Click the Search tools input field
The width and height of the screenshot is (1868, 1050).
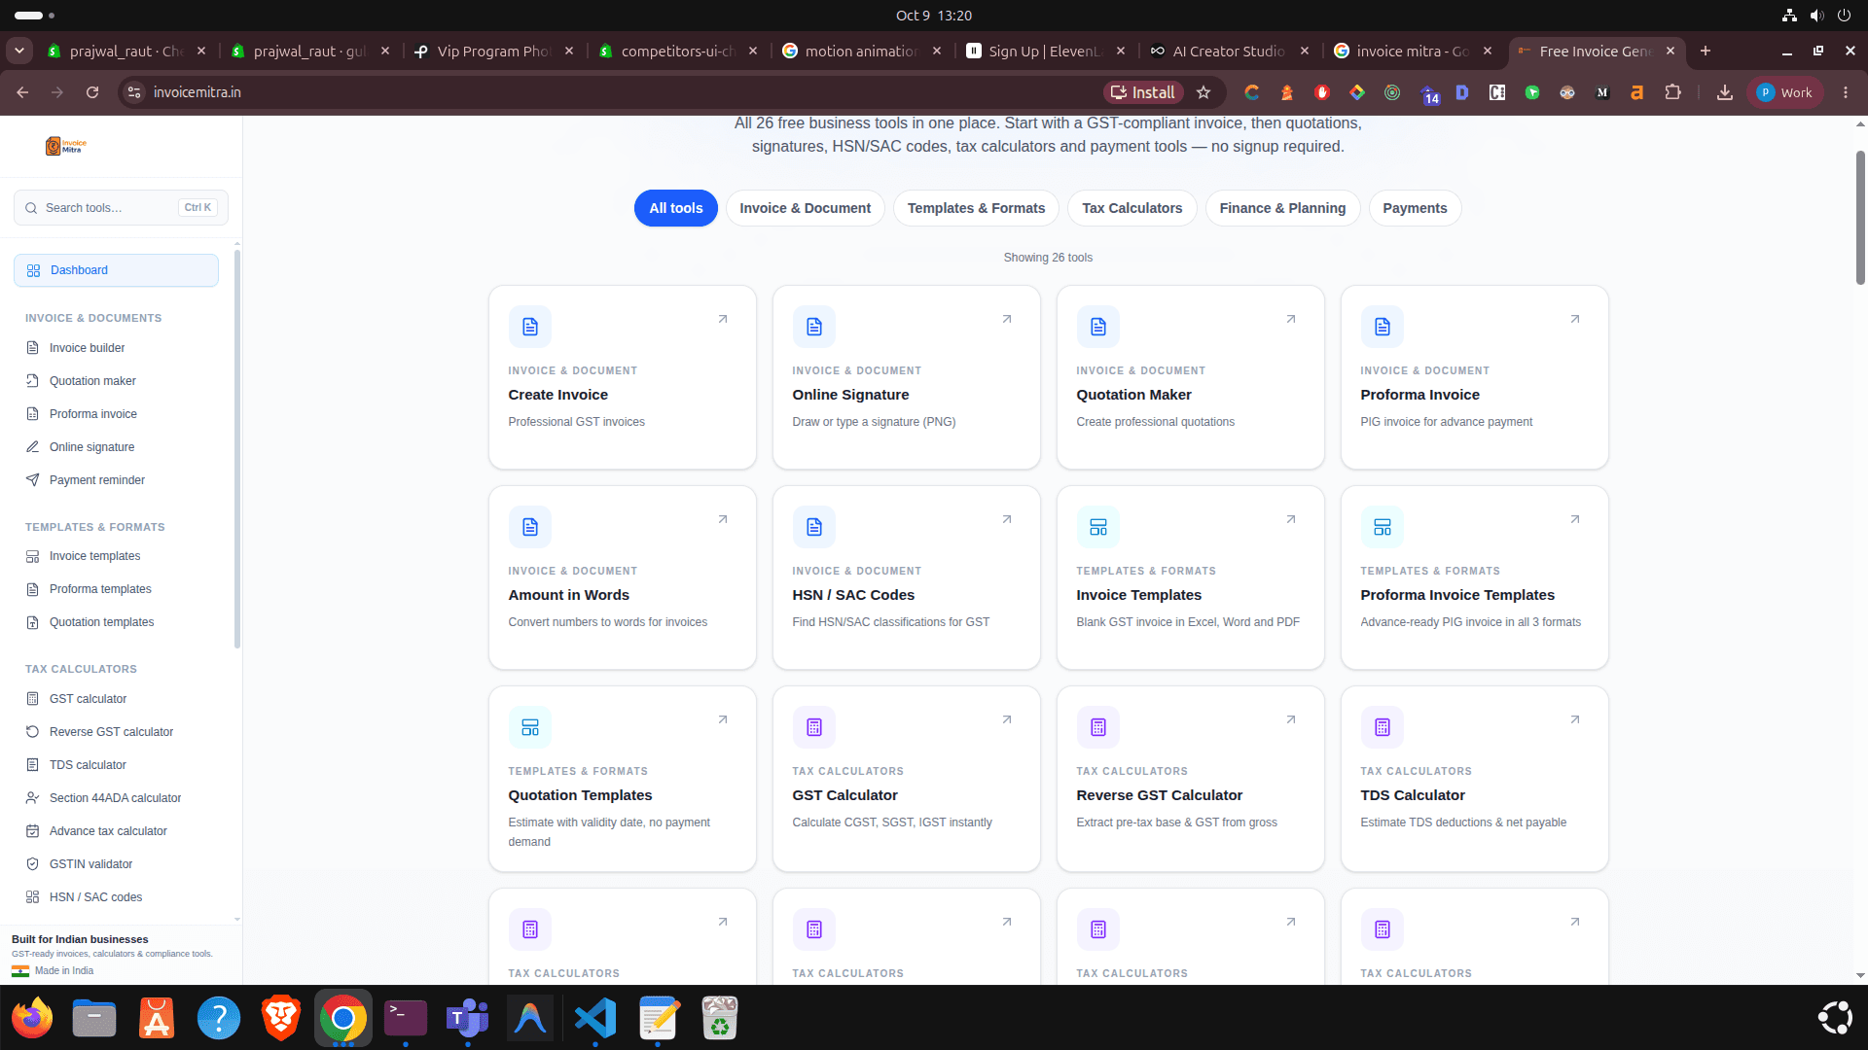tap(121, 208)
